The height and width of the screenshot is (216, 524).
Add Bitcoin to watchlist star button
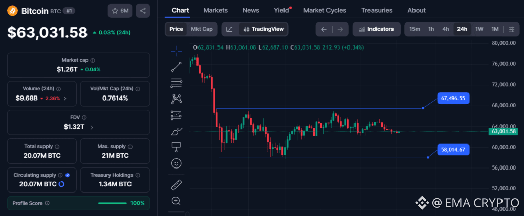pyautogui.click(x=120, y=11)
